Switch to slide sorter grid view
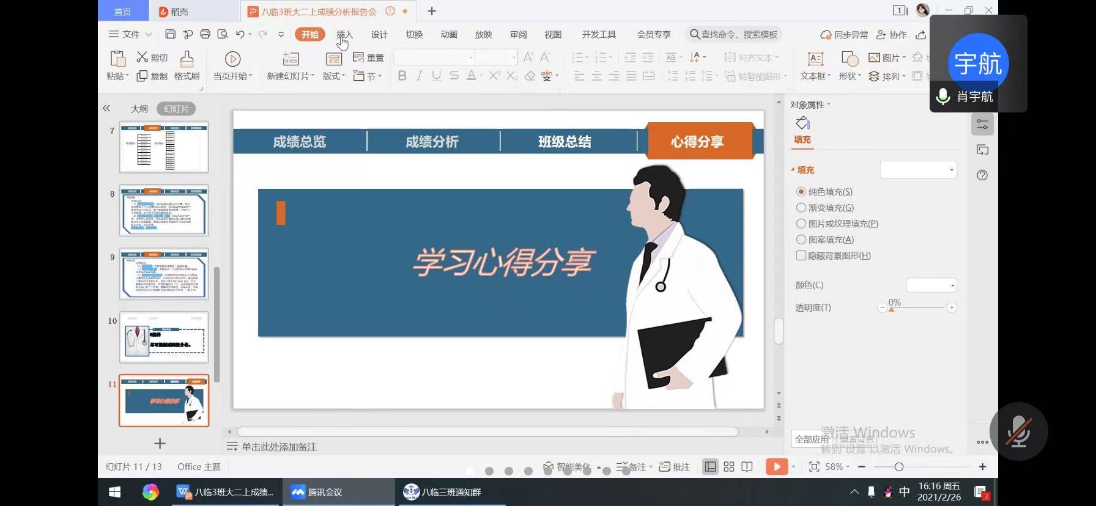The width and height of the screenshot is (1096, 506). [x=729, y=467]
